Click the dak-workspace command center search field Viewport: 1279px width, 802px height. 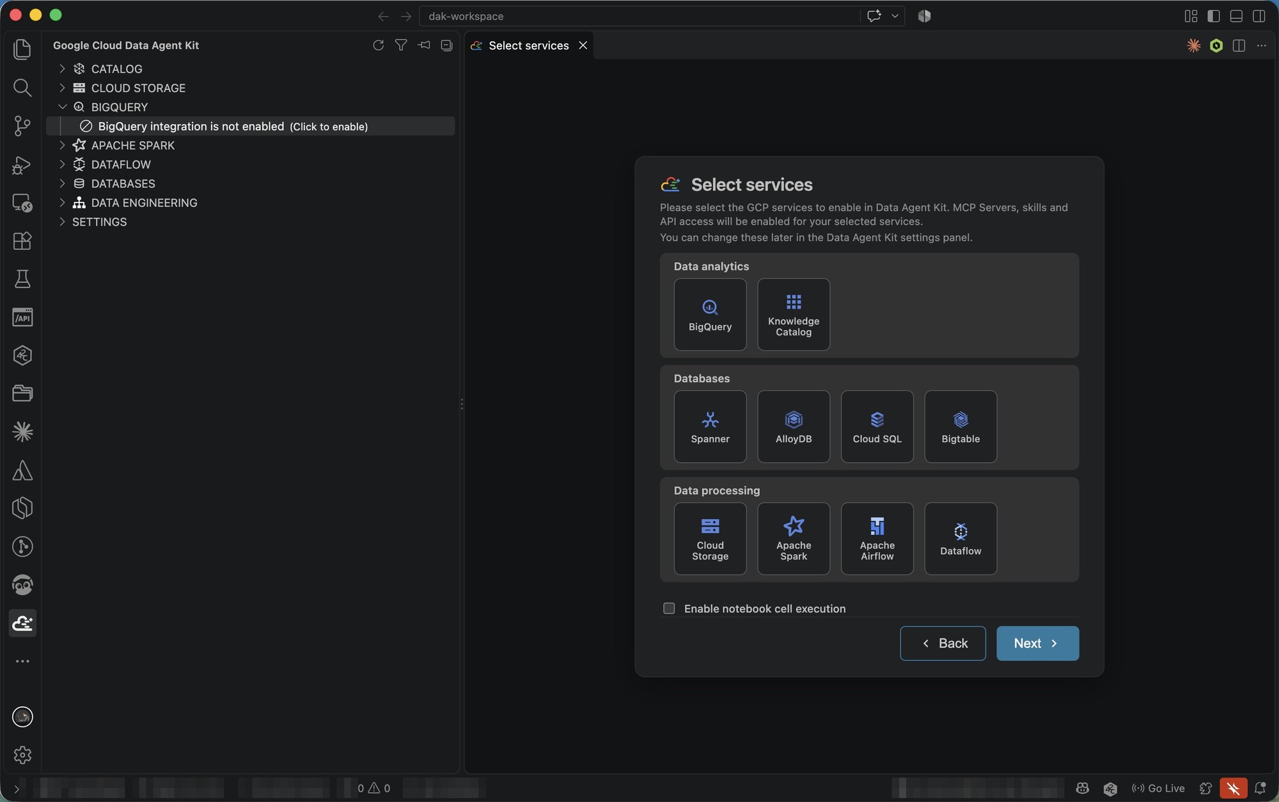639,16
